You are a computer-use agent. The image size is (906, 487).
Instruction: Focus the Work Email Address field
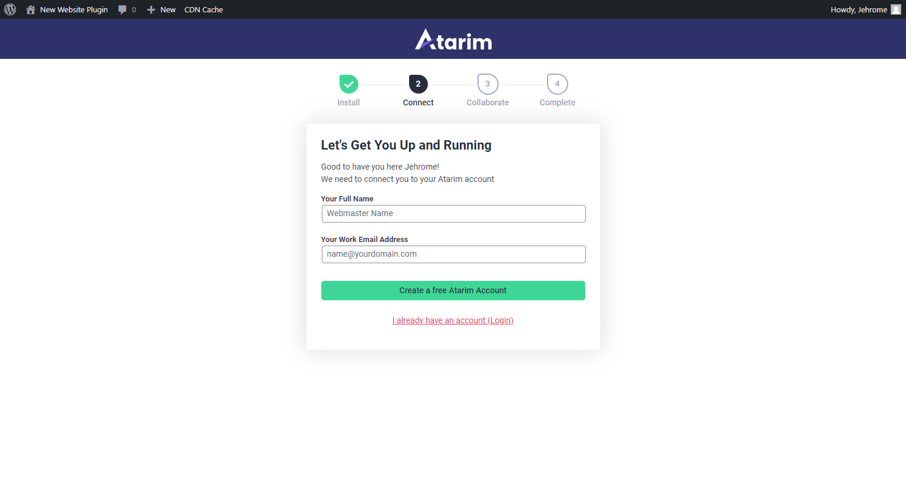[453, 254]
